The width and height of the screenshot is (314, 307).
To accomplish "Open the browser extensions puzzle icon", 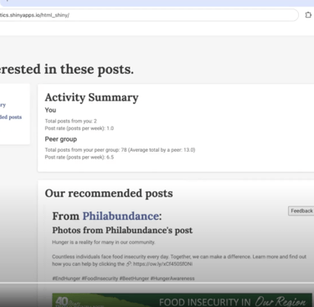I will [308, 15].
